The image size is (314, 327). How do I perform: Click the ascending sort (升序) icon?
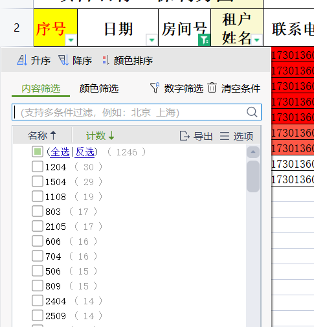[x=22, y=60]
